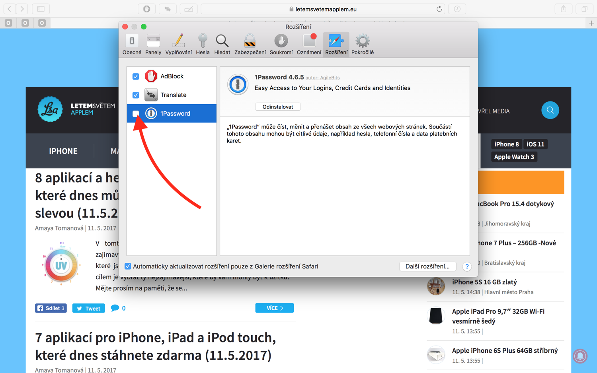The width and height of the screenshot is (597, 373).
Task: Click the large 1Password logo in details
Action: click(x=238, y=84)
